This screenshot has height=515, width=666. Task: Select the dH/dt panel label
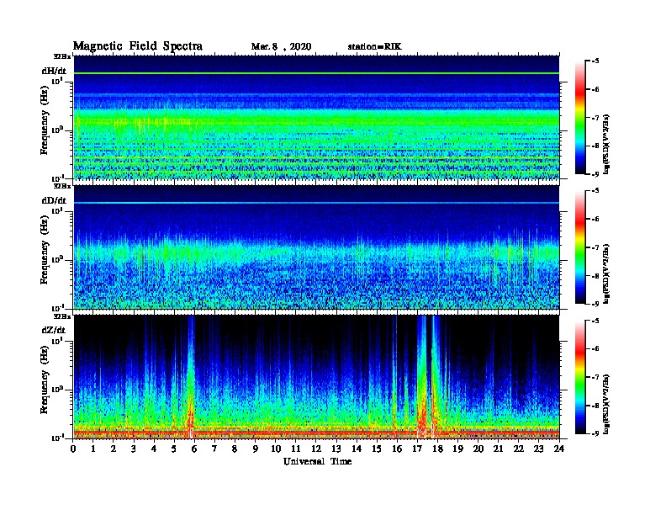[54, 71]
